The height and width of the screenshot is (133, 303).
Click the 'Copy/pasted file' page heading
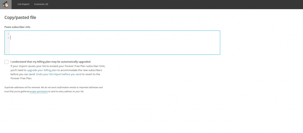click(x=20, y=17)
